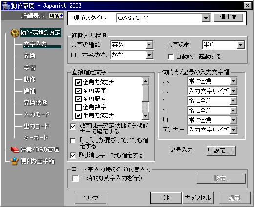Open the 、。 width dropdown
The width and height of the screenshot is (254, 207).
[x=233, y=81]
